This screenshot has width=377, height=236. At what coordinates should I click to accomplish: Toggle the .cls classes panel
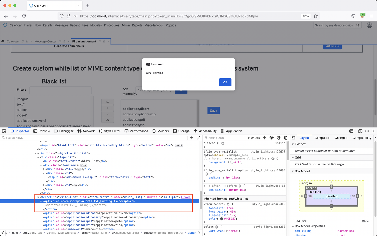258,138
